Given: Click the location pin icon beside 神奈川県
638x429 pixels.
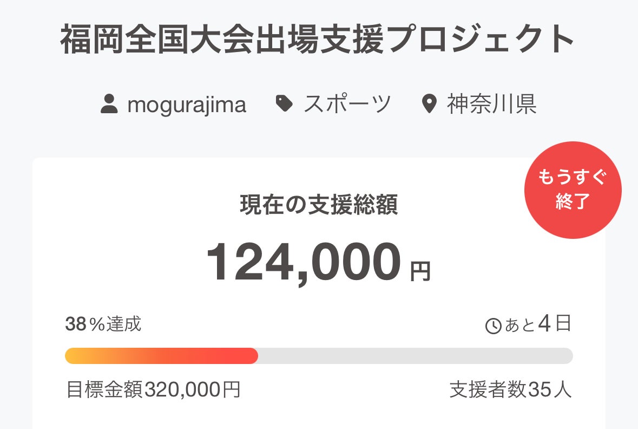Looking at the screenshot, I should [x=429, y=104].
